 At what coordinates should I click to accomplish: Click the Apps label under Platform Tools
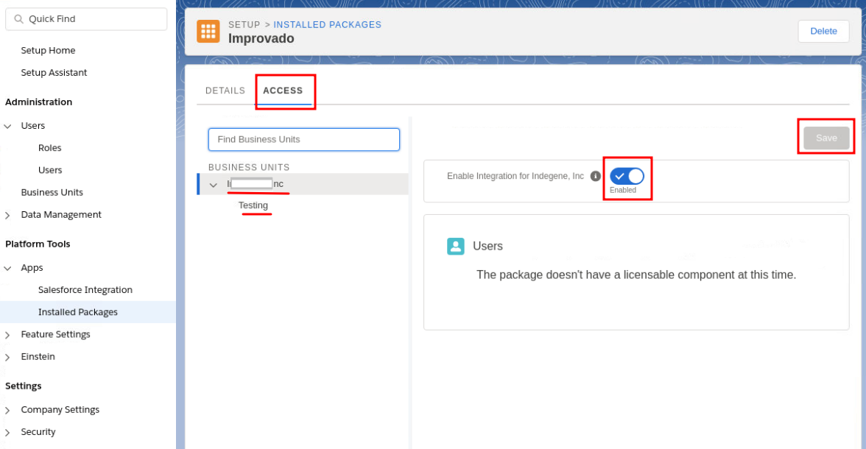32,267
